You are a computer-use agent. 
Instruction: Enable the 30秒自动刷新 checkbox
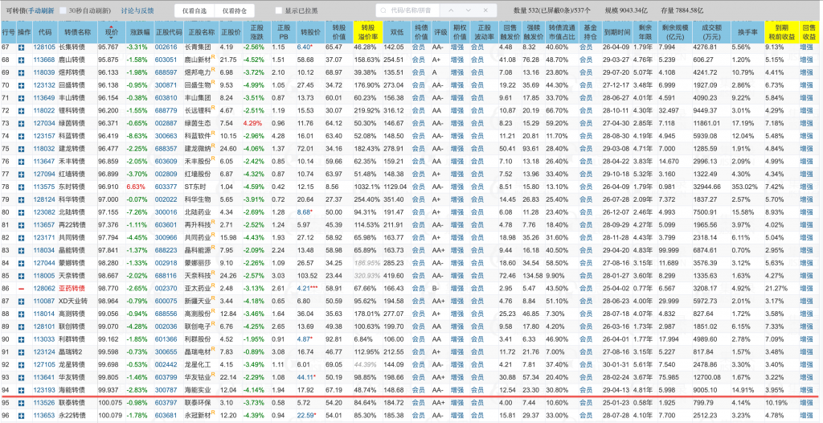[63, 10]
